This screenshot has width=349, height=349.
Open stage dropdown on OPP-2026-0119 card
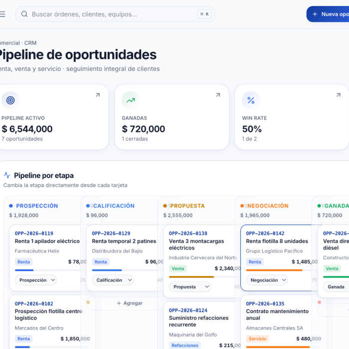click(36, 280)
